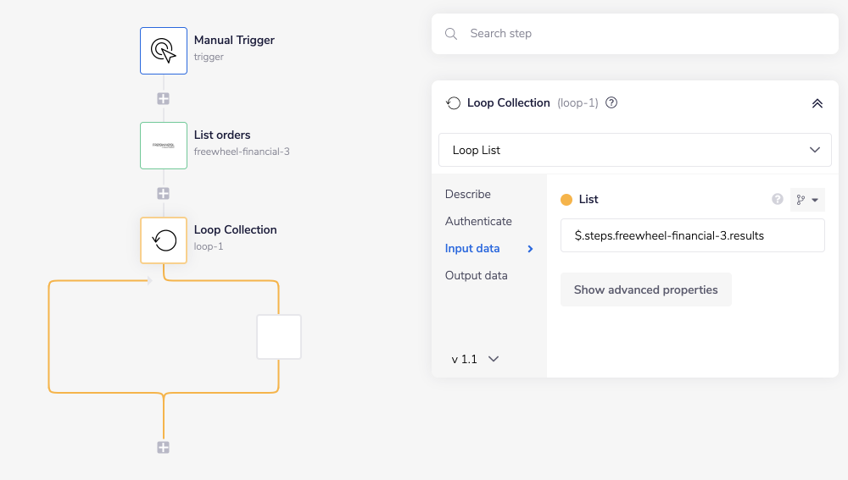Open the Loop List operation dropdown

pyautogui.click(x=634, y=150)
